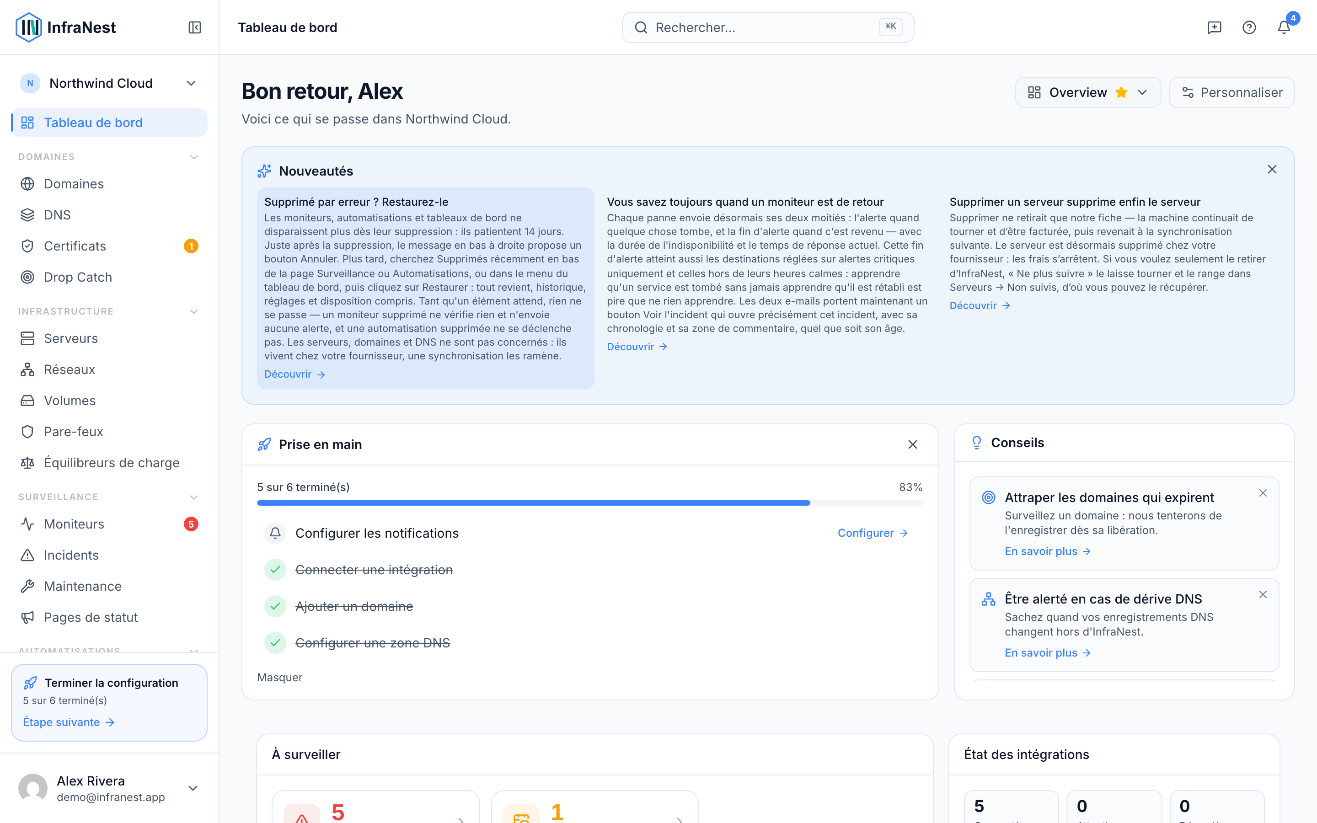The height and width of the screenshot is (823, 1317).
Task: Expand the Alex Rivera account menu
Action: (193, 788)
